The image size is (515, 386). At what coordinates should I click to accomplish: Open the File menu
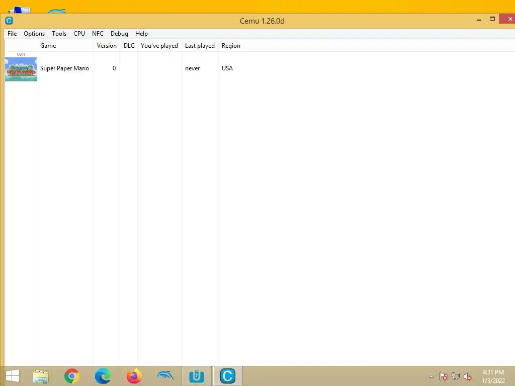[12, 34]
